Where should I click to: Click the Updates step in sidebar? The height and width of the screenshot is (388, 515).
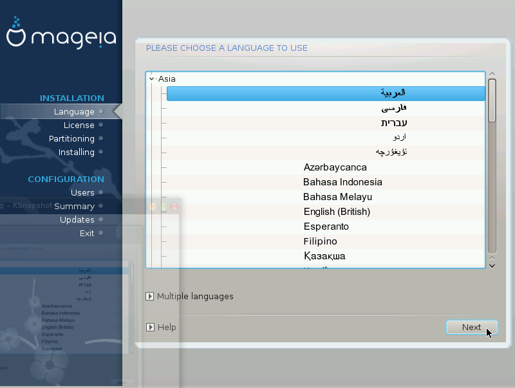(x=77, y=219)
